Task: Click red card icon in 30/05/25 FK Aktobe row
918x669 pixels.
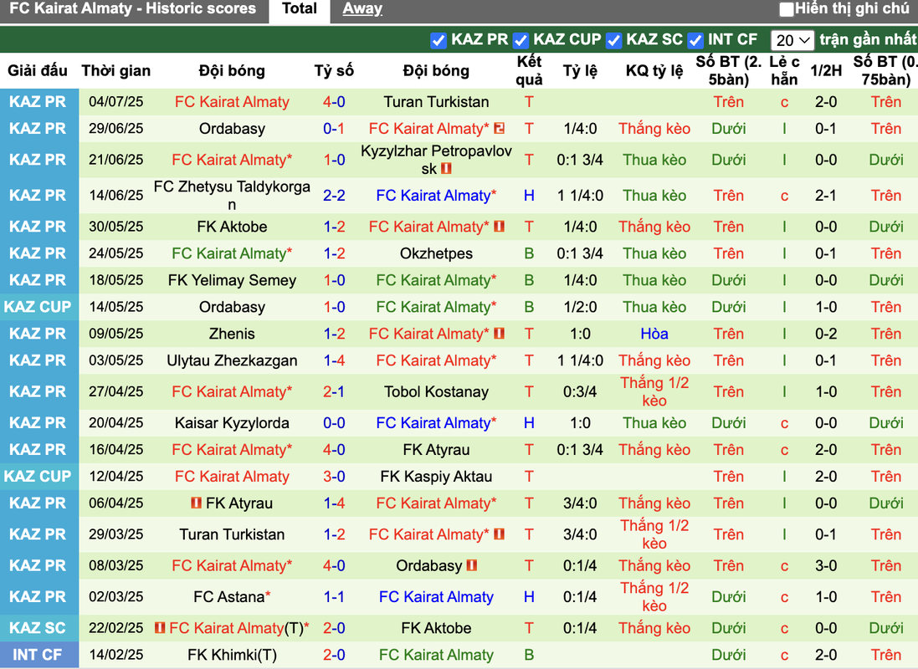Action: point(500,226)
